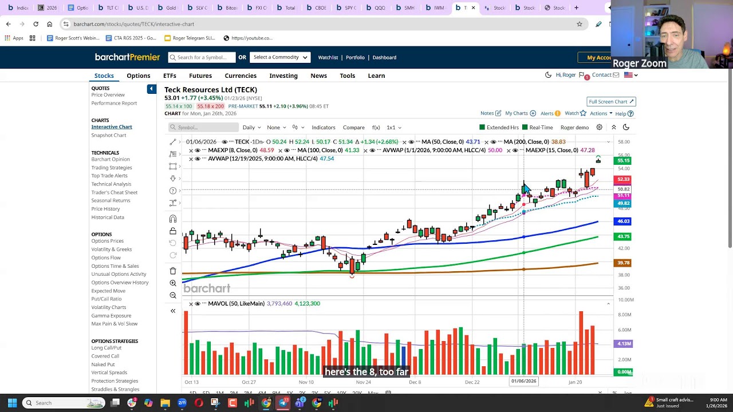Image resolution: width=733 pixels, height=412 pixels.
Task: Collapse the volume pane with its chevron
Action: [x=608, y=304]
